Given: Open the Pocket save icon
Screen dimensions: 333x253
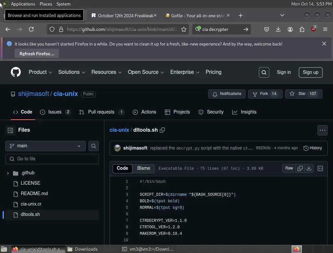Looking at the screenshot, I should 267,29.
